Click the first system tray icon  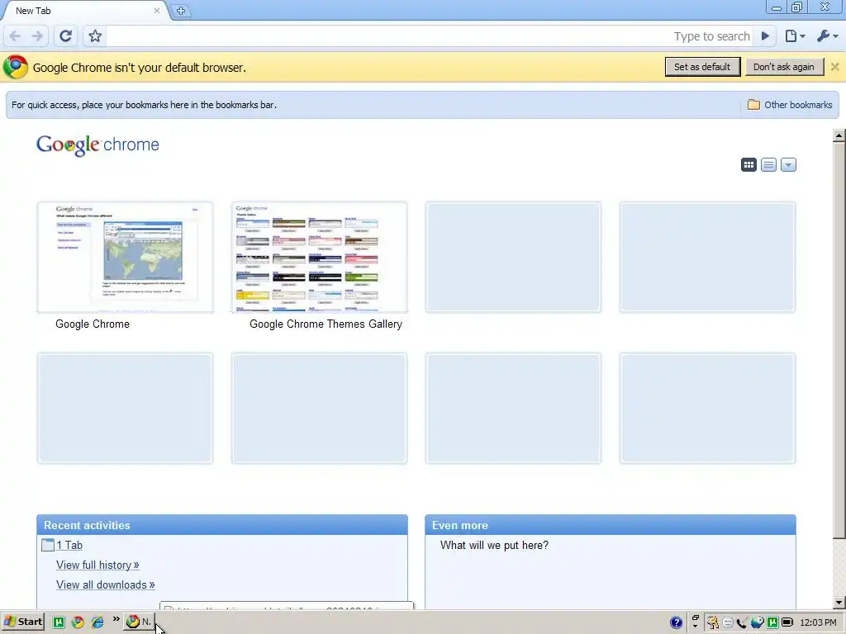(x=713, y=622)
